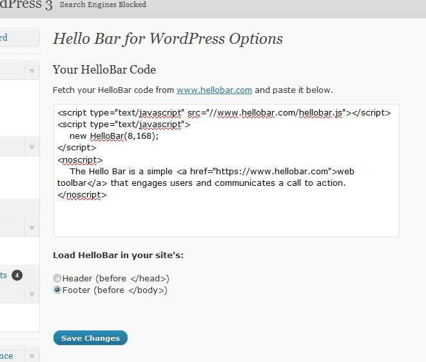Select the Footer (before </body>) radio button
This screenshot has height=362, width=426.
[57, 290]
